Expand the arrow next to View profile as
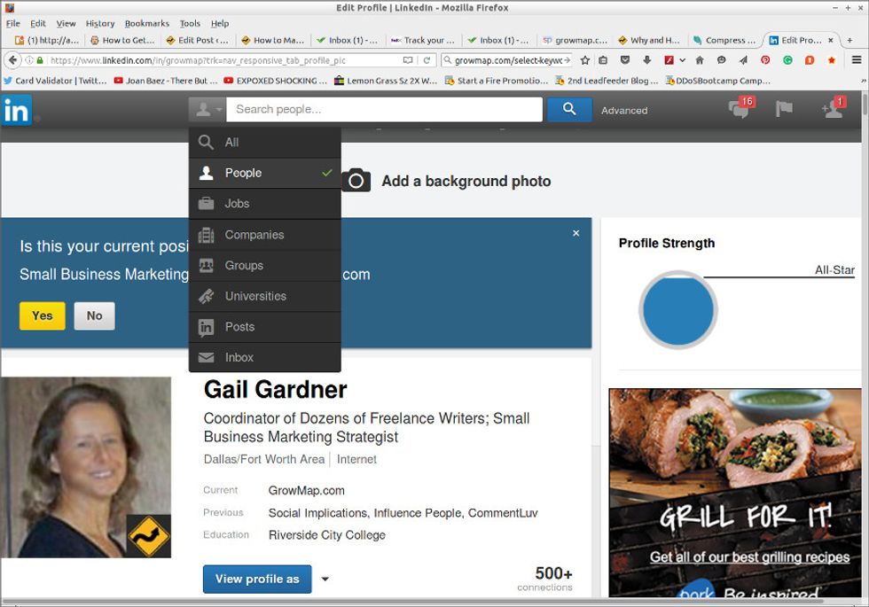Image resolution: width=869 pixels, height=607 pixels. pos(325,579)
